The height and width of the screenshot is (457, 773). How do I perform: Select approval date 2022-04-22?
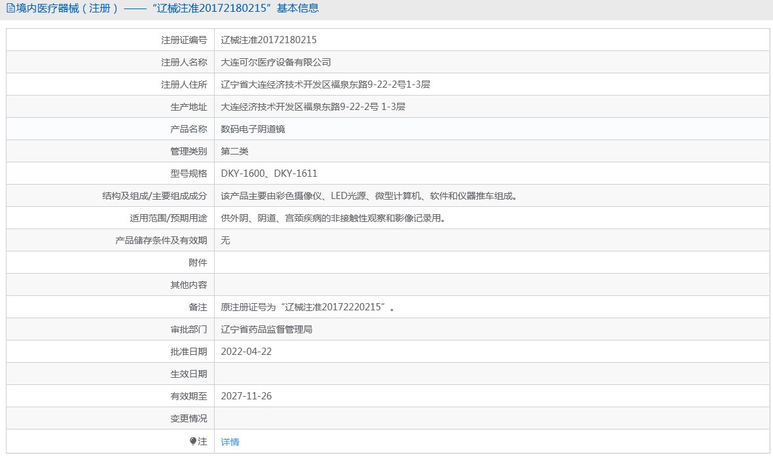247,352
